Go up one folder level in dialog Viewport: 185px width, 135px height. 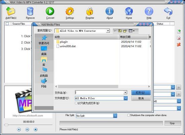tap(120, 31)
